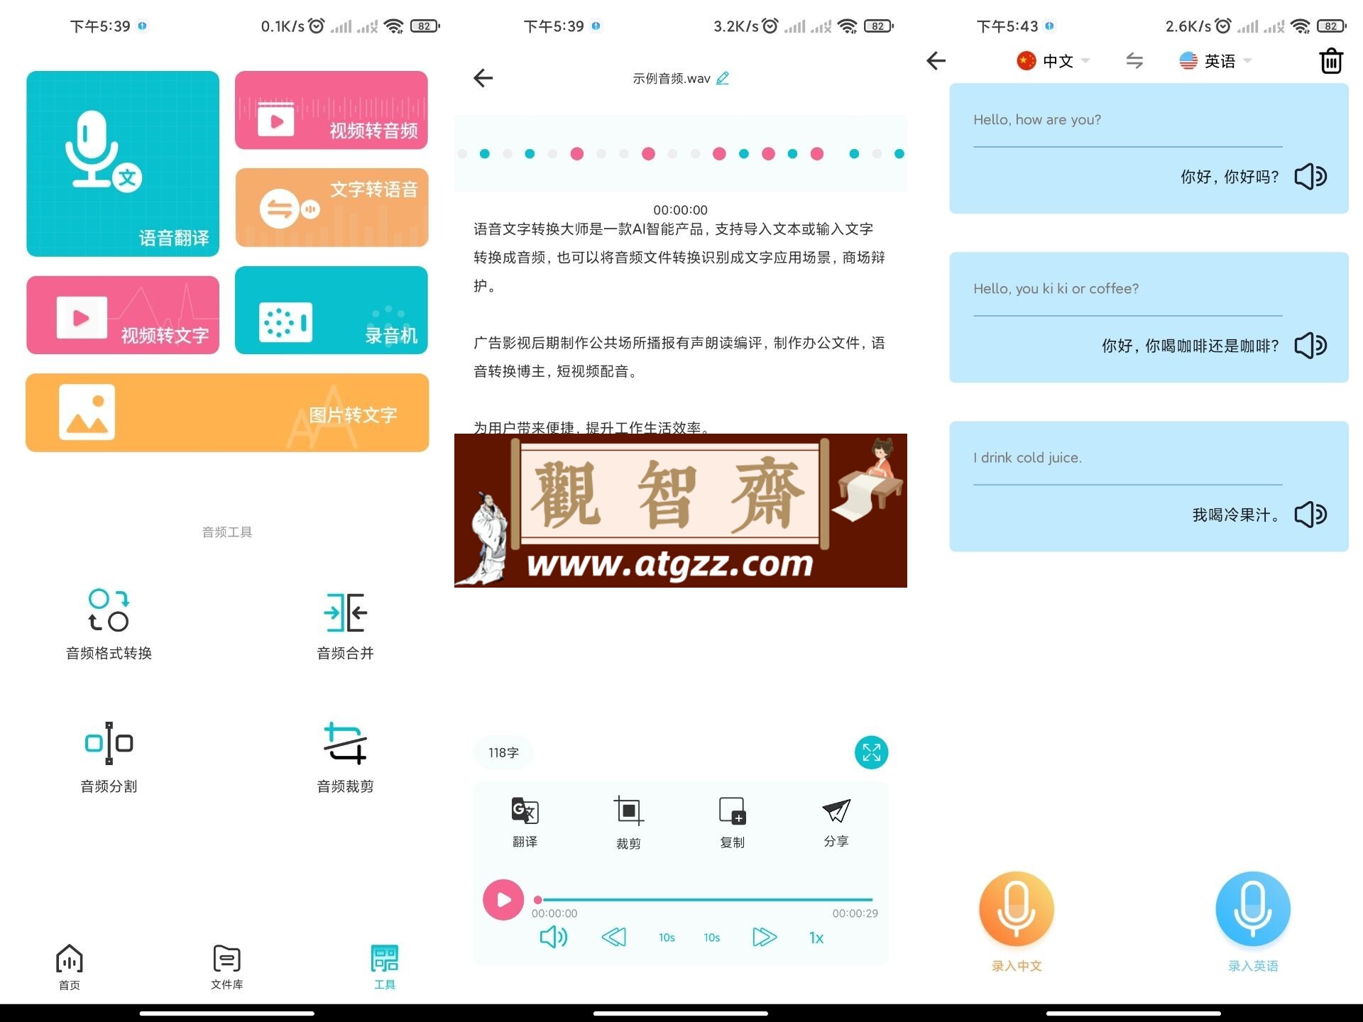This screenshot has height=1022, width=1363.
Task: Open the 视频转文字 video-to-text tile
Action: pyautogui.click(x=123, y=315)
